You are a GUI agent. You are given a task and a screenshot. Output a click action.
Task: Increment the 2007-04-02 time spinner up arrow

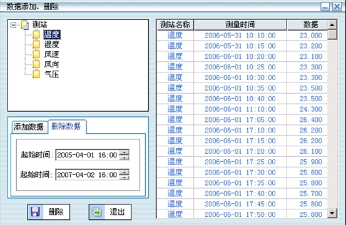click(125, 172)
